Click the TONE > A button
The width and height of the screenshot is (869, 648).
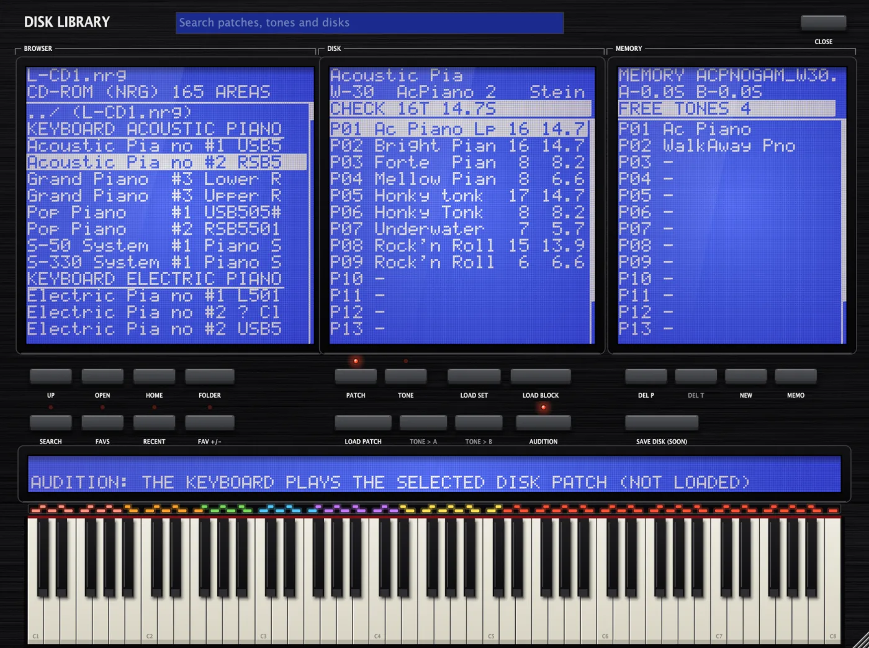click(x=423, y=422)
